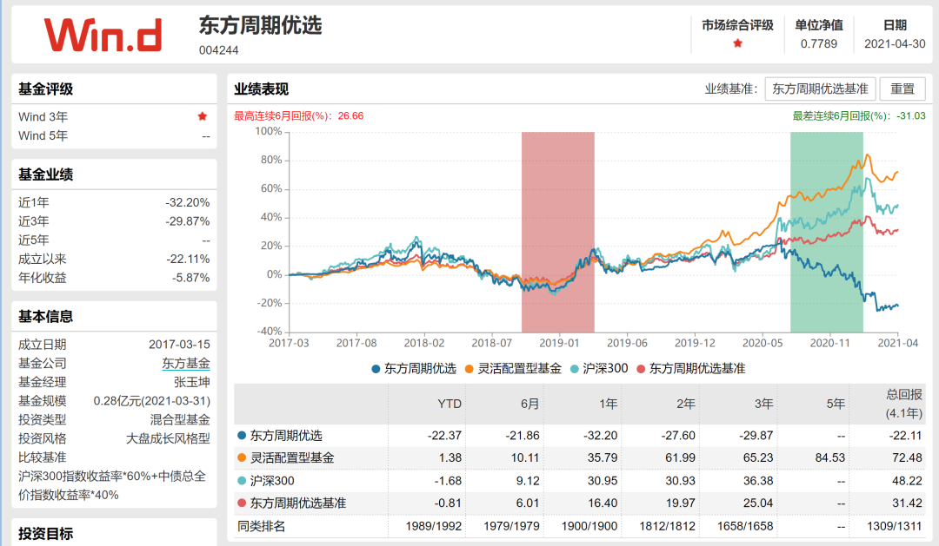The width and height of the screenshot is (939, 546).
Task: Toggle 东方周期优选基准 series in chart legend
Action: 690,368
